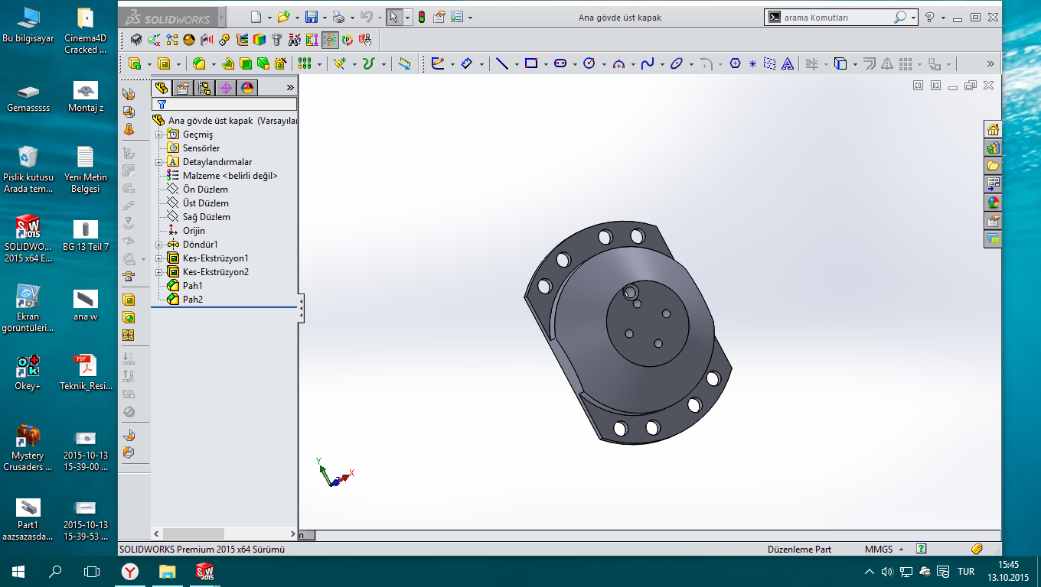
Task: Select the Spline sketch tool
Action: [x=648, y=64]
